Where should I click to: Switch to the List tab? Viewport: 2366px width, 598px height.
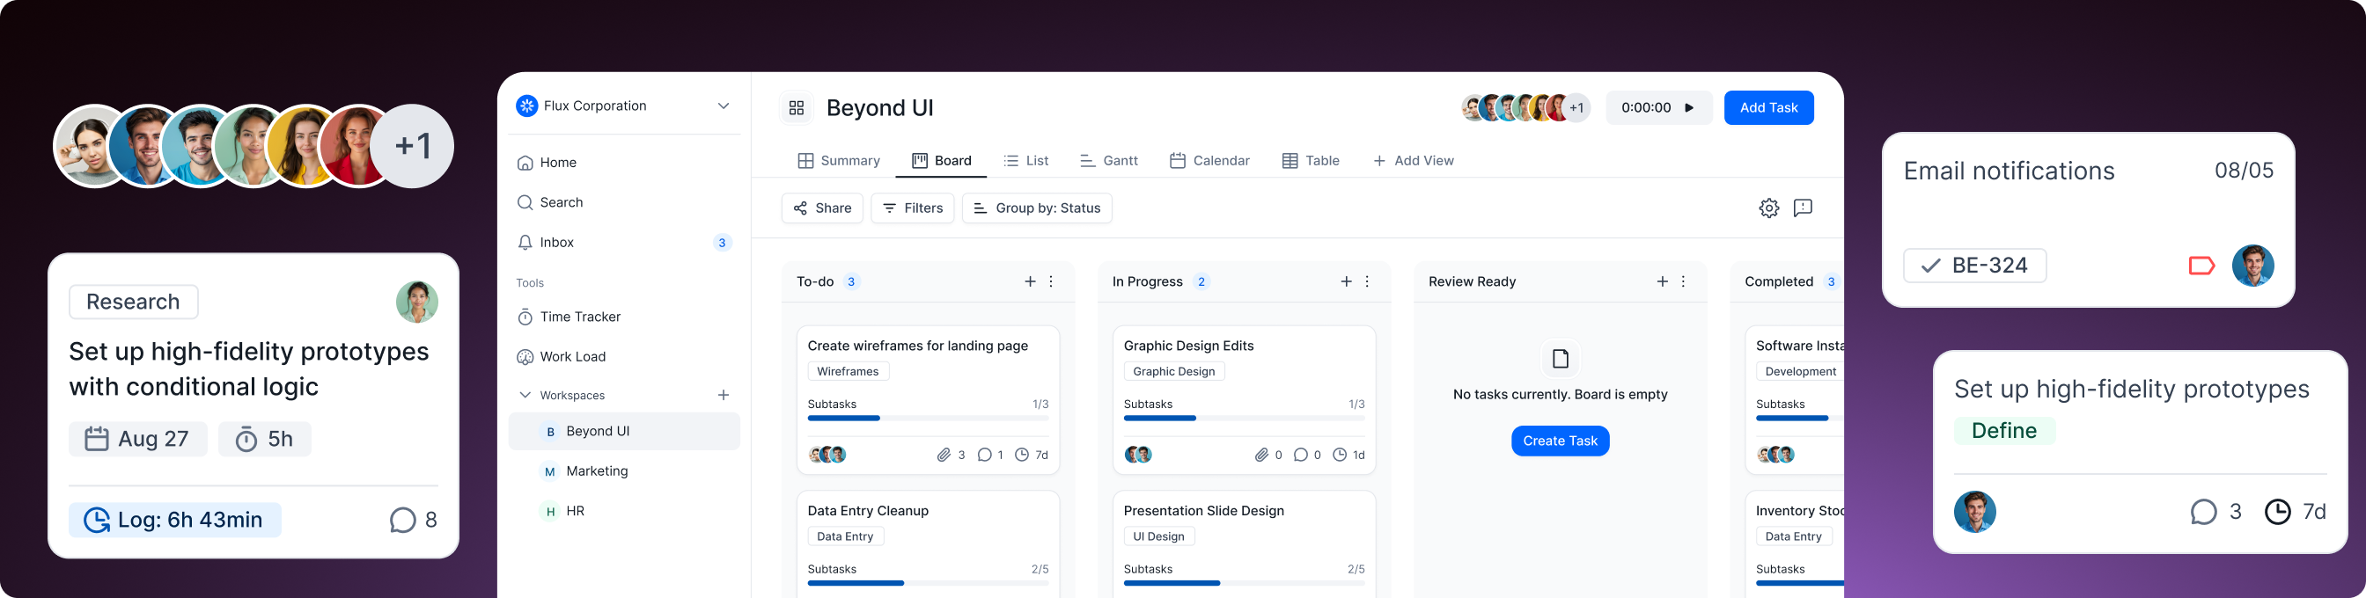tap(1026, 161)
